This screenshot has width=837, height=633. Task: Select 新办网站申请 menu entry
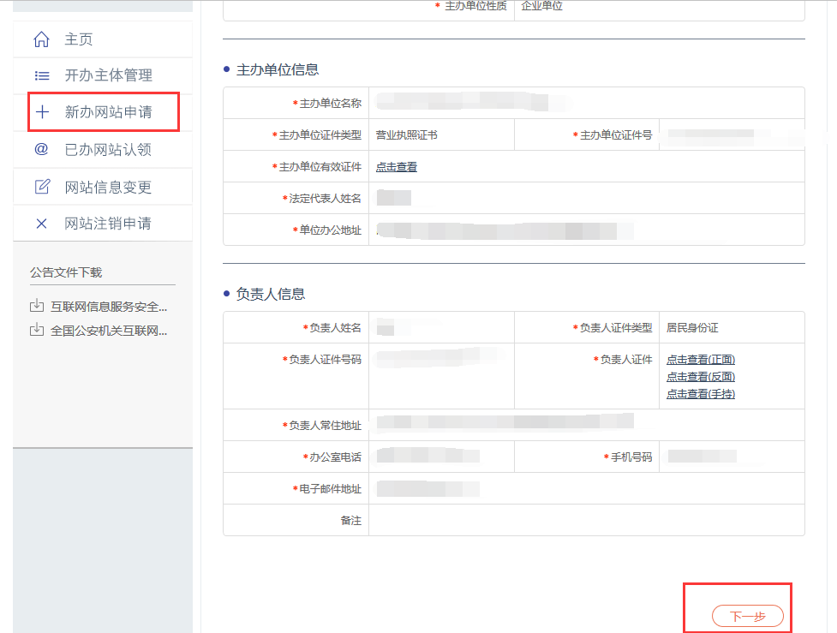coord(108,112)
